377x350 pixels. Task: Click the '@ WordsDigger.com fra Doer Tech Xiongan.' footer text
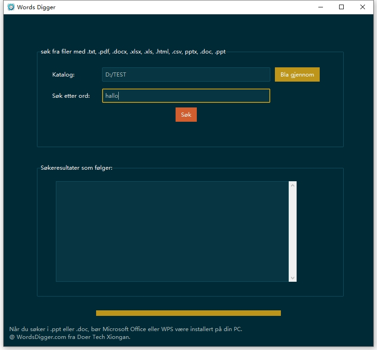70,337
